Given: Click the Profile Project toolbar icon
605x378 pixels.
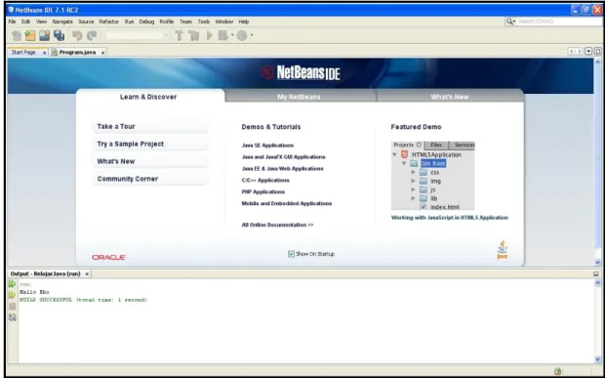Looking at the screenshot, I should click(x=242, y=35).
